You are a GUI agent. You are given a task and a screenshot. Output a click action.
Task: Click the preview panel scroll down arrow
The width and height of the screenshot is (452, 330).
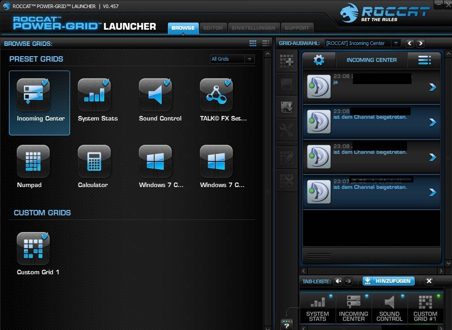tap(448, 263)
